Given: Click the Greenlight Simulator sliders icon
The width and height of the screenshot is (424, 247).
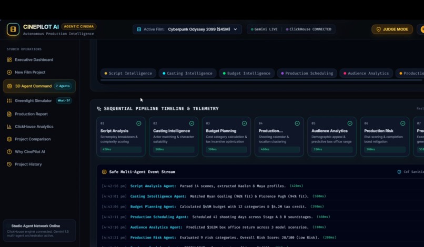Looking at the screenshot, I should (x=9, y=100).
